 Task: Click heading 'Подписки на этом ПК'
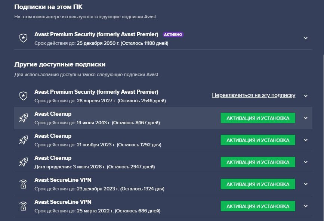[x=48, y=7]
